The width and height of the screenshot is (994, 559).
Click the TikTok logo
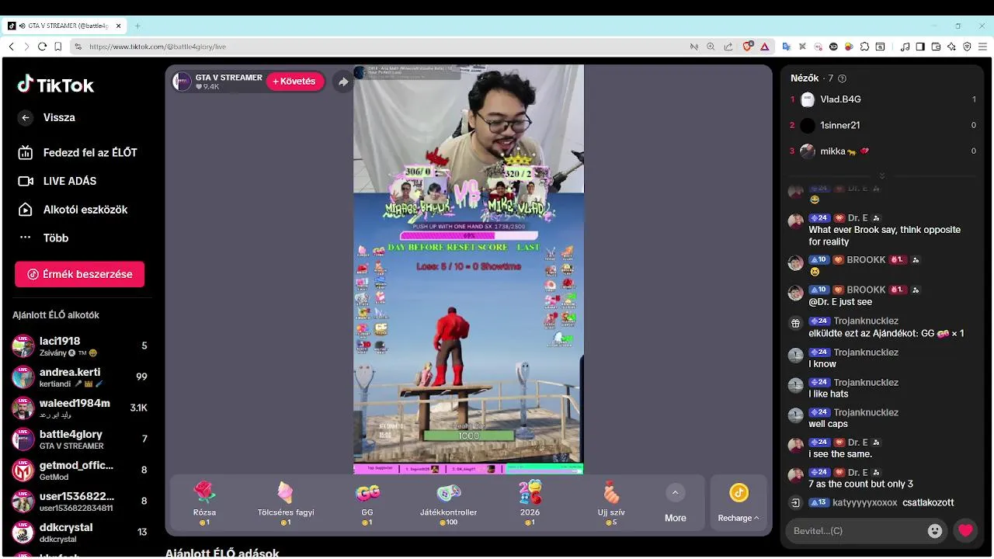click(56, 85)
